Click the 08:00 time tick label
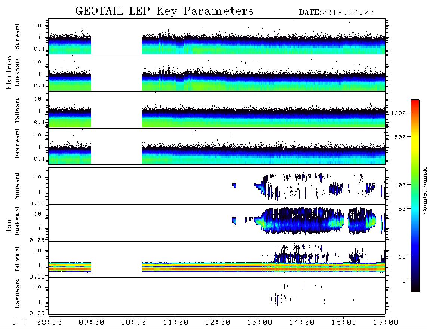 pyautogui.click(x=49, y=323)
